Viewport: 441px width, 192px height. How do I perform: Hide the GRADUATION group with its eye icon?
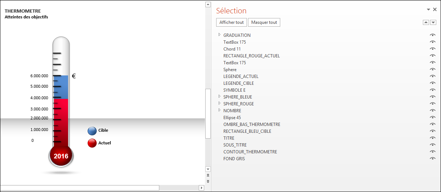pyautogui.click(x=432, y=35)
